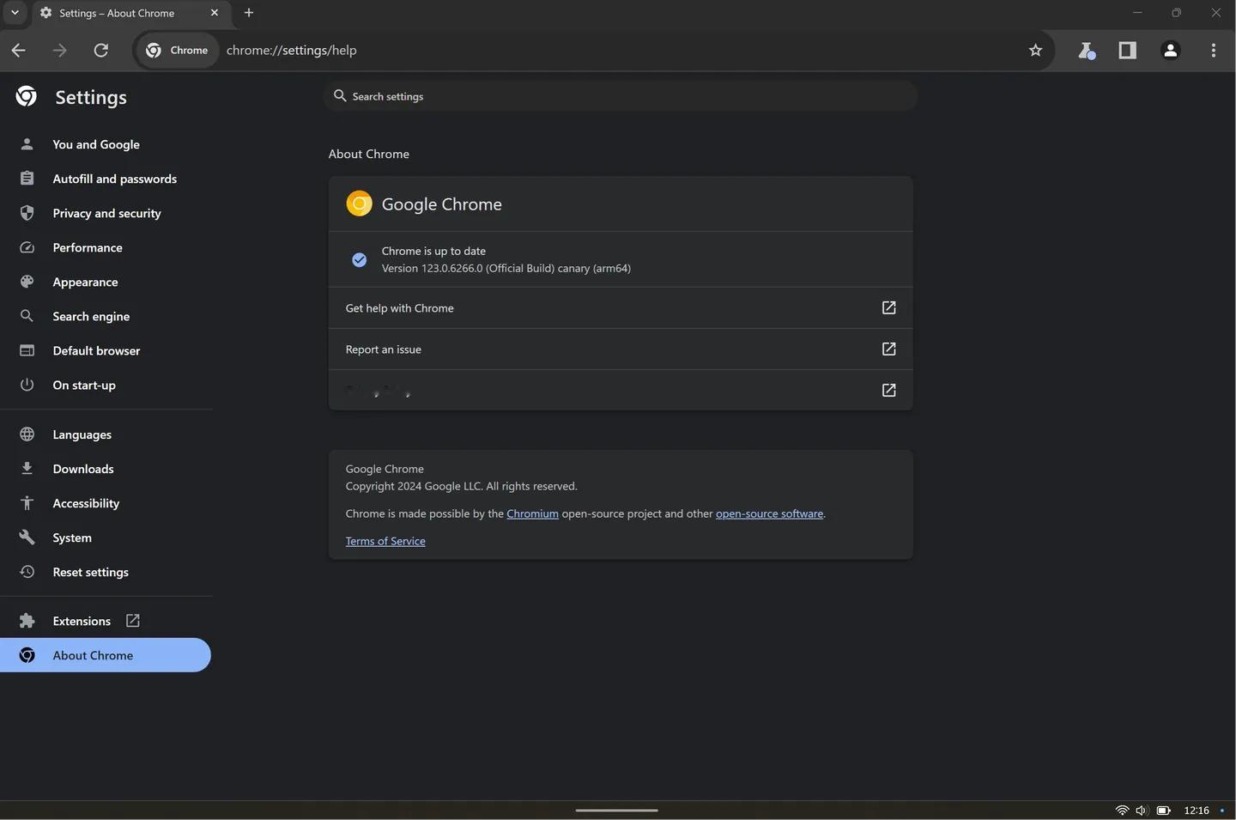Click the Accessibility person icon

point(27,503)
